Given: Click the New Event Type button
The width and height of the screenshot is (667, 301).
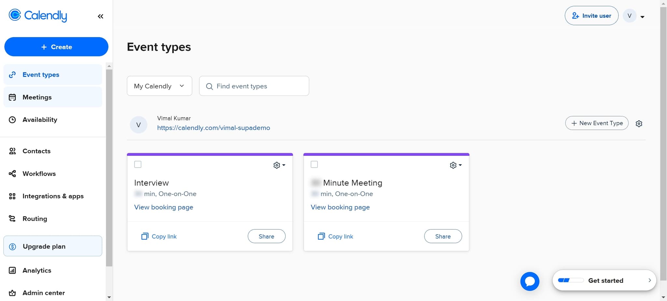Looking at the screenshot, I should 596,123.
